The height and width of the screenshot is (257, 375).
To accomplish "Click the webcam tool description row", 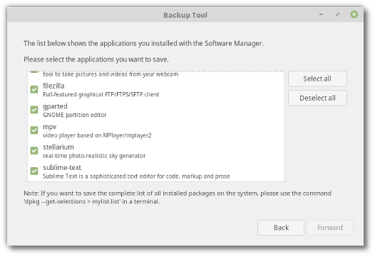I will click(x=156, y=74).
